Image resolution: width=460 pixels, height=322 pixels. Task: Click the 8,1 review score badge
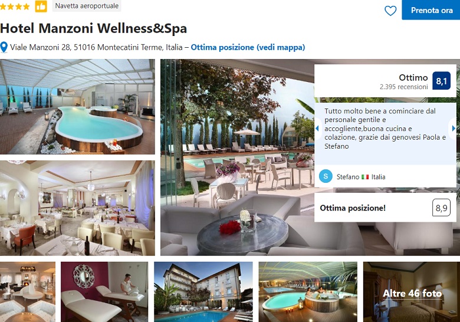(x=441, y=81)
